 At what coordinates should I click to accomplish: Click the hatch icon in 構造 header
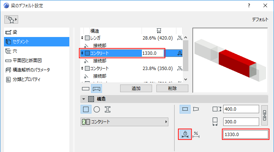pyautogui.click(x=91, y=99)
